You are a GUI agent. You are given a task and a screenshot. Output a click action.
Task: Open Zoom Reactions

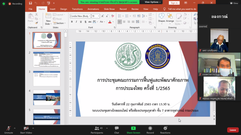[x=165, y=130]
